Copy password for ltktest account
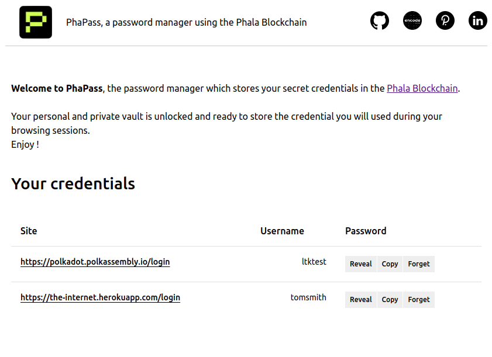Screen dimensions: 492x357 tap(390, 264)
